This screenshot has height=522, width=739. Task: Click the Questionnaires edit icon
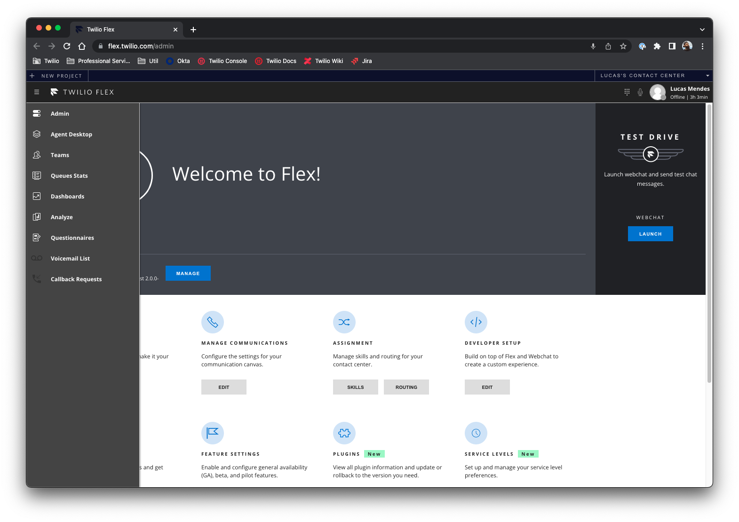click(37, 237)
